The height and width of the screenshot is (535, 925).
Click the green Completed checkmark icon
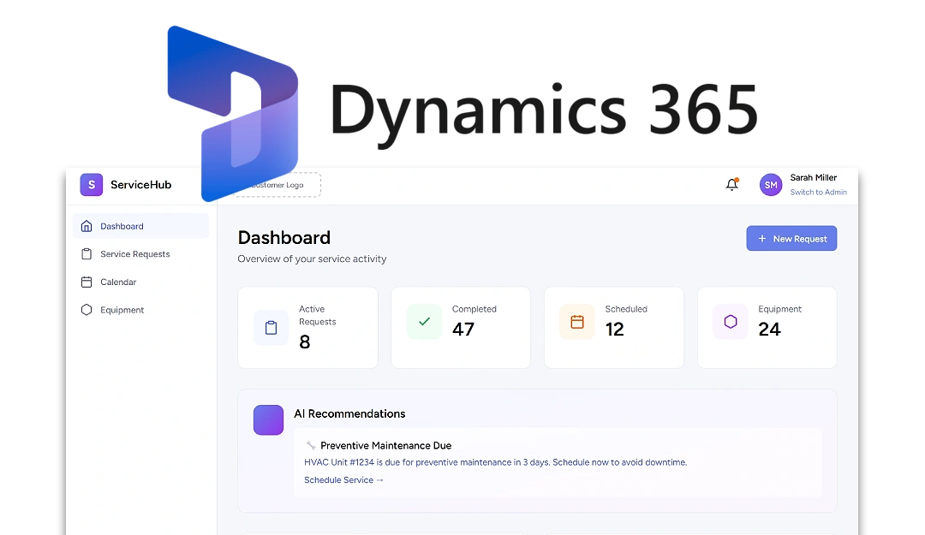423,322
